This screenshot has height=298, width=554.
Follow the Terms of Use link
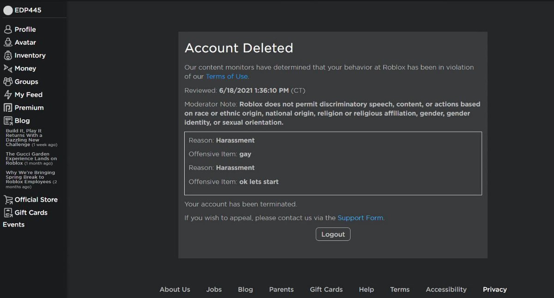click(x=227, y=77)
